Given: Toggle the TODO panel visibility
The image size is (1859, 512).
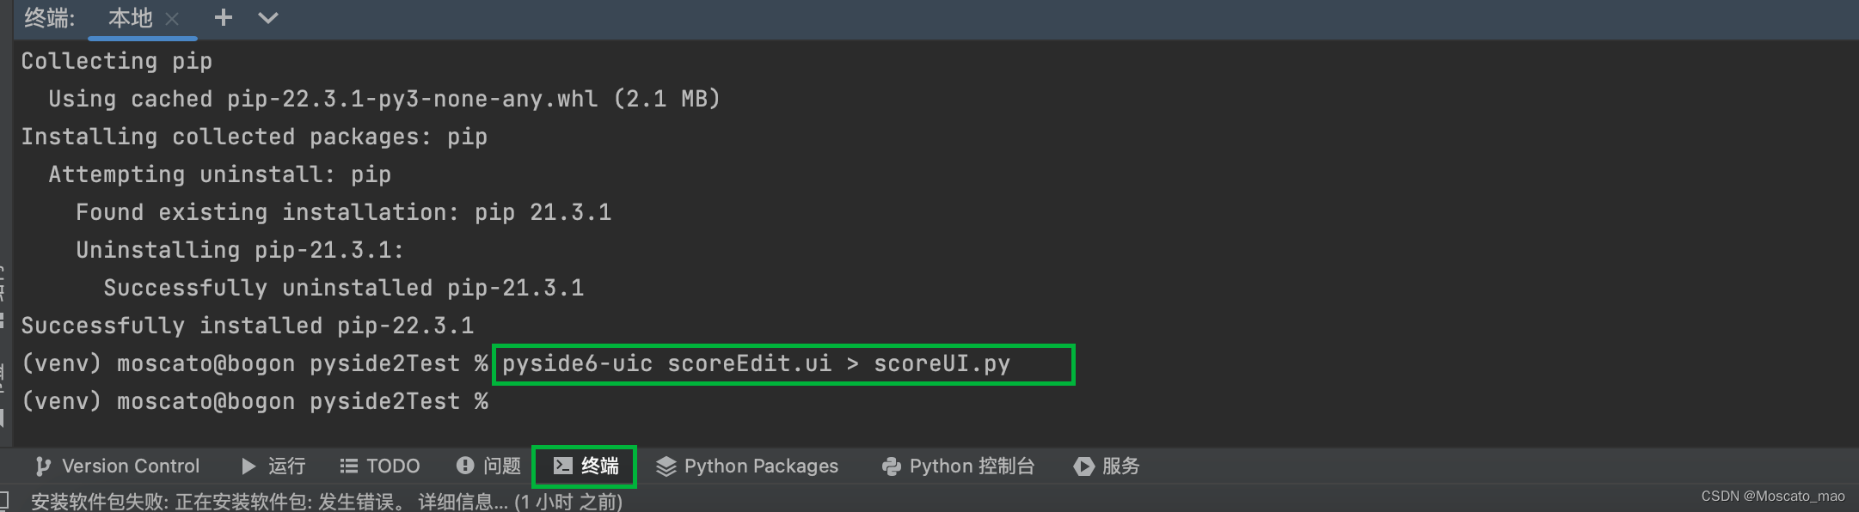Looking at the screenshot, I should coord(378,466).
